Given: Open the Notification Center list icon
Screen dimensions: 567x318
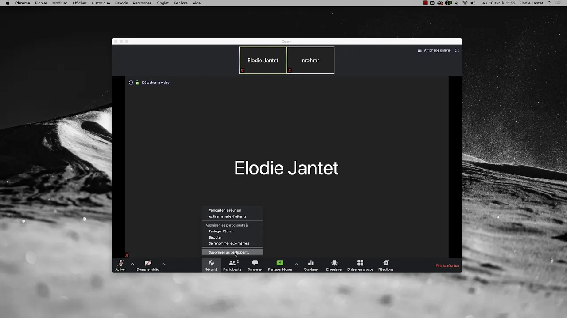Looking at the screenshot, I should pyautogui.click(x=559, y=3).
